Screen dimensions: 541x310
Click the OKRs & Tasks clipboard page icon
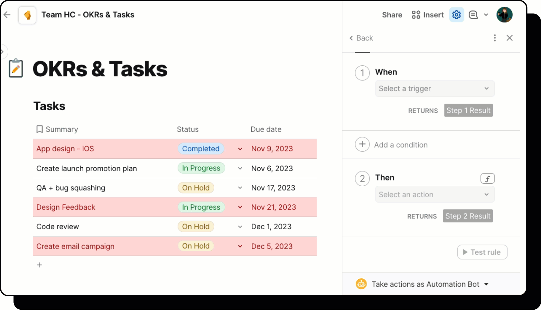(16, 68)
